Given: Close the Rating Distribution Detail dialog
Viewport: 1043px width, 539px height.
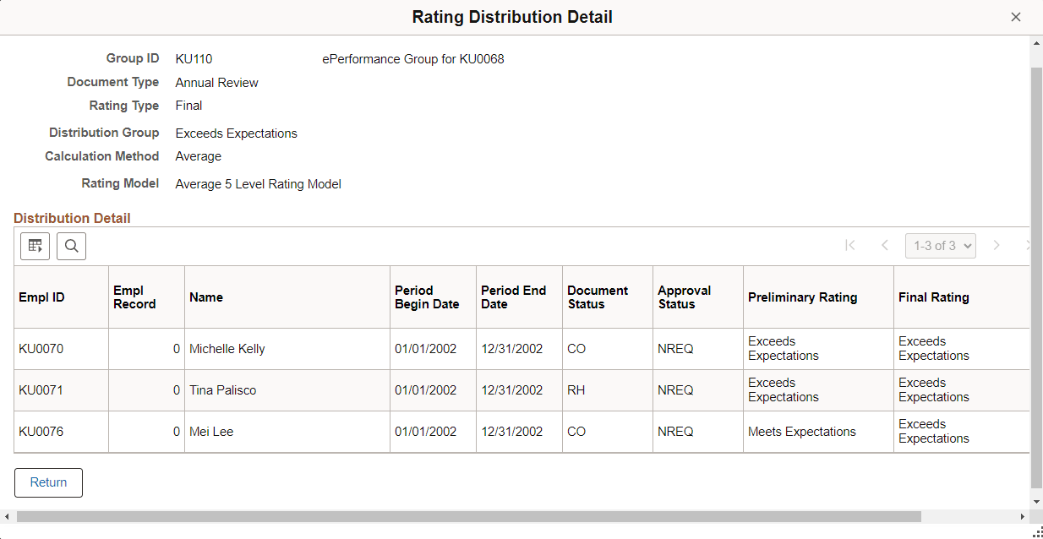Looking at the screenshot, I should click(x=1016, y=16).
